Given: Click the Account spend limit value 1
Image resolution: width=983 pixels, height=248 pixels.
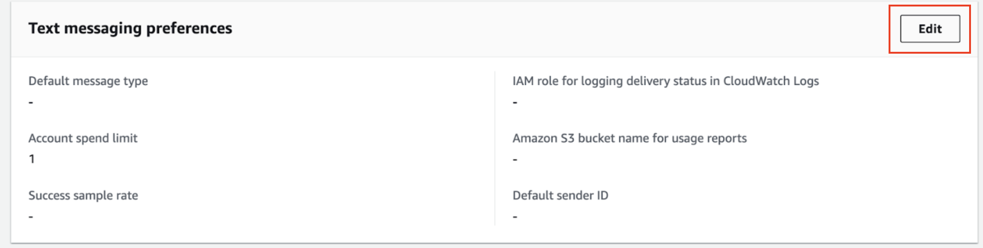Looking at the screenshot, I should [31, 159].
